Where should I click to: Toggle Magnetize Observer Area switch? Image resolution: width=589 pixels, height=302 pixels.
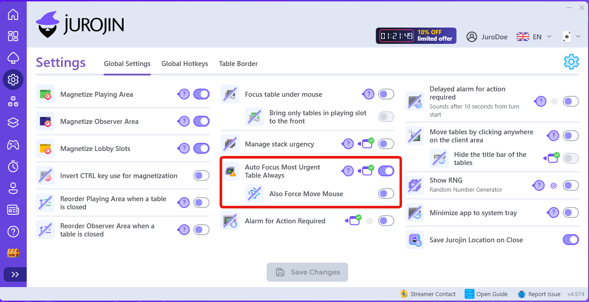pos(201,121)
